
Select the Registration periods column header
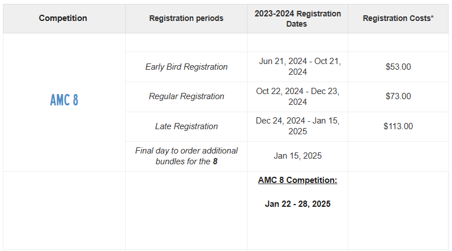[186, 18]
